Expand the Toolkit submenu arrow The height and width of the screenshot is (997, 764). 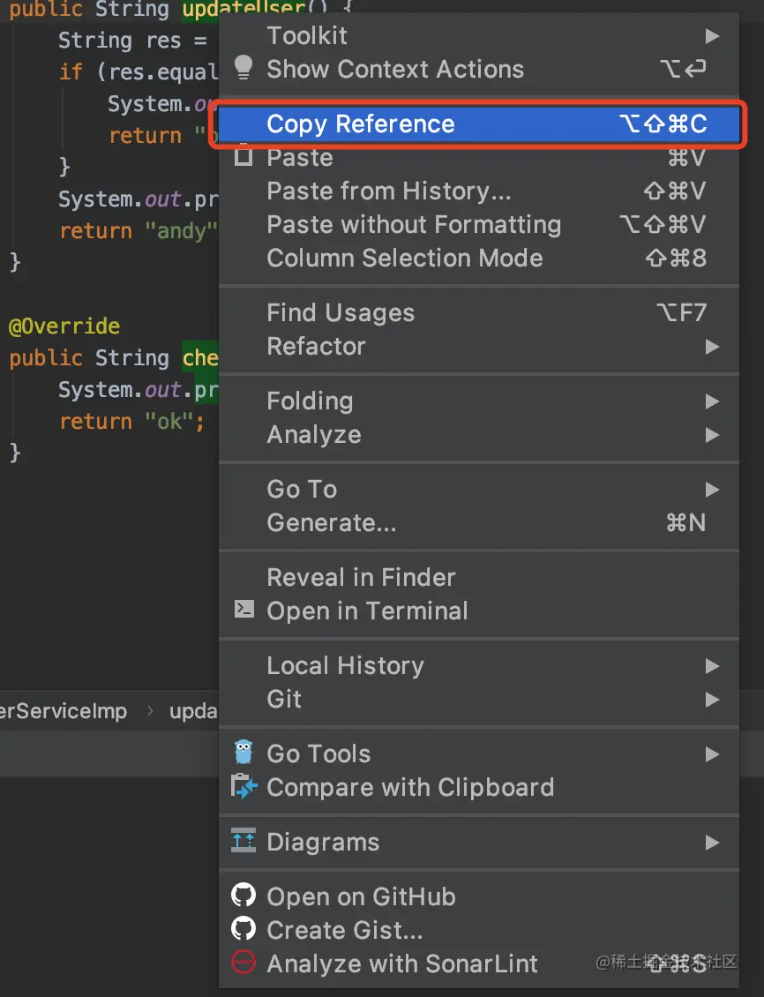pos(712,36)
